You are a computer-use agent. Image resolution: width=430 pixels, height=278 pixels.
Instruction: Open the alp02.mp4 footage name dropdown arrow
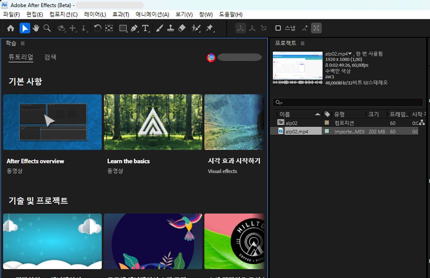coord(350,54)
